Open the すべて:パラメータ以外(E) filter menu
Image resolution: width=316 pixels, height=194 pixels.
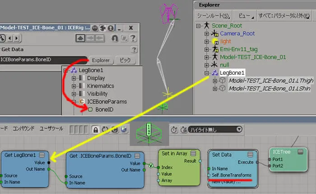pos(284,16)
